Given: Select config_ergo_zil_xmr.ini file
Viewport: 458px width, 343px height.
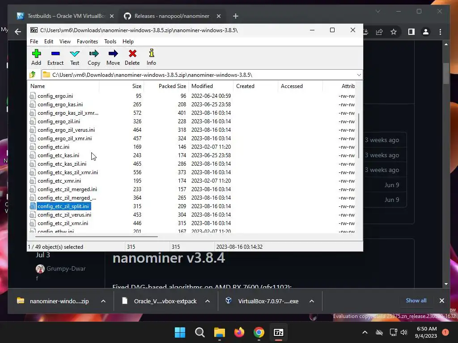Looking at the screenshot, I should [64, 138].
